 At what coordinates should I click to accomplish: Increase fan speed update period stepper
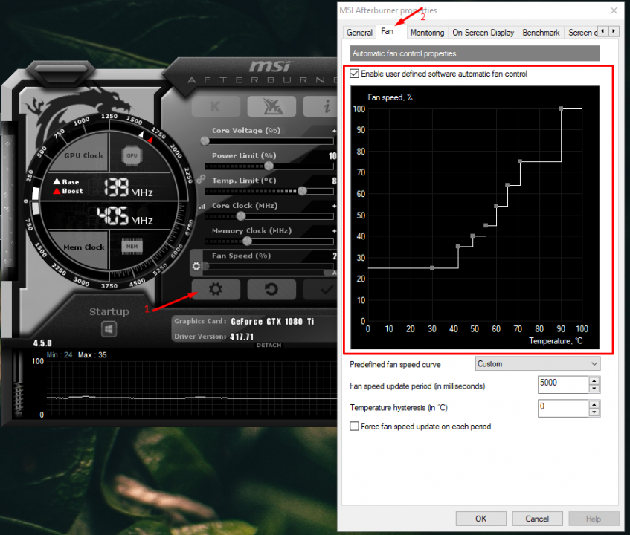click(x=594, y=380)
